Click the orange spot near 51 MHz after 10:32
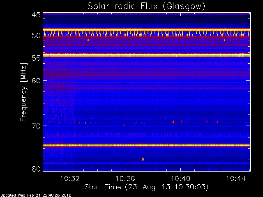Image resolution: width=263 pixels, height=197 pixels. coord(88,40)
